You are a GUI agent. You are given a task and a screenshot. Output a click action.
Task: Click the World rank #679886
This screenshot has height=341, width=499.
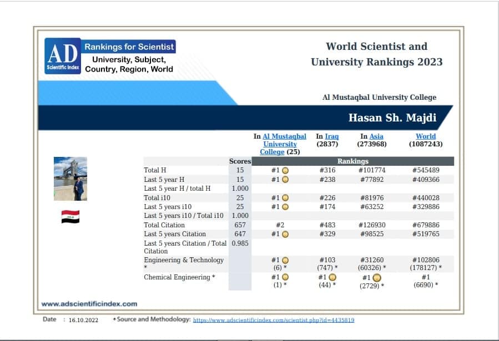pos(426,225)
